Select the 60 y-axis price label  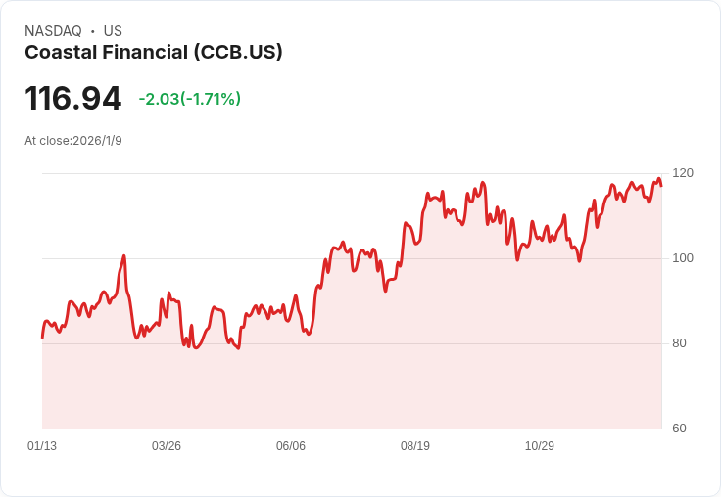(679, 429)
